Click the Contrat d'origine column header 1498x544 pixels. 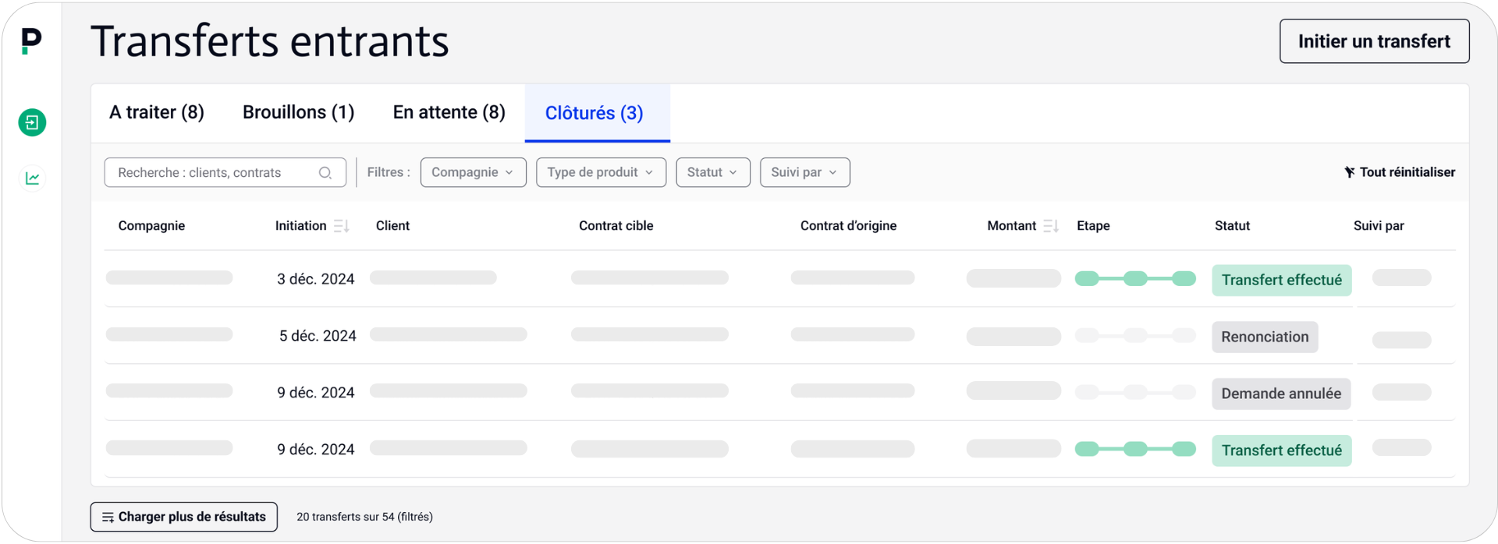[848, 226]
